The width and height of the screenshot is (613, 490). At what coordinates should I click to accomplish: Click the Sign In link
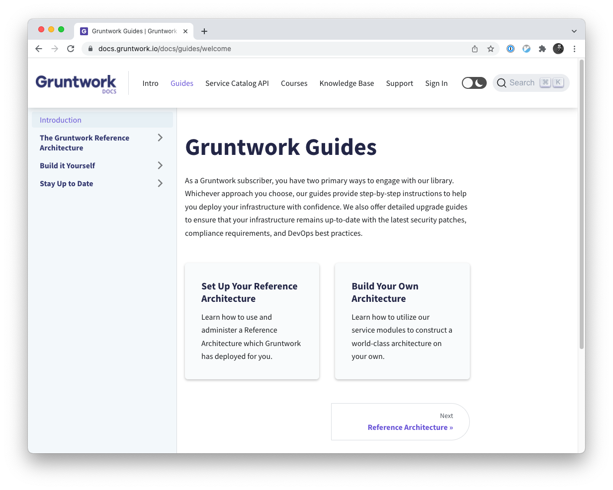[x=437, y=83]
